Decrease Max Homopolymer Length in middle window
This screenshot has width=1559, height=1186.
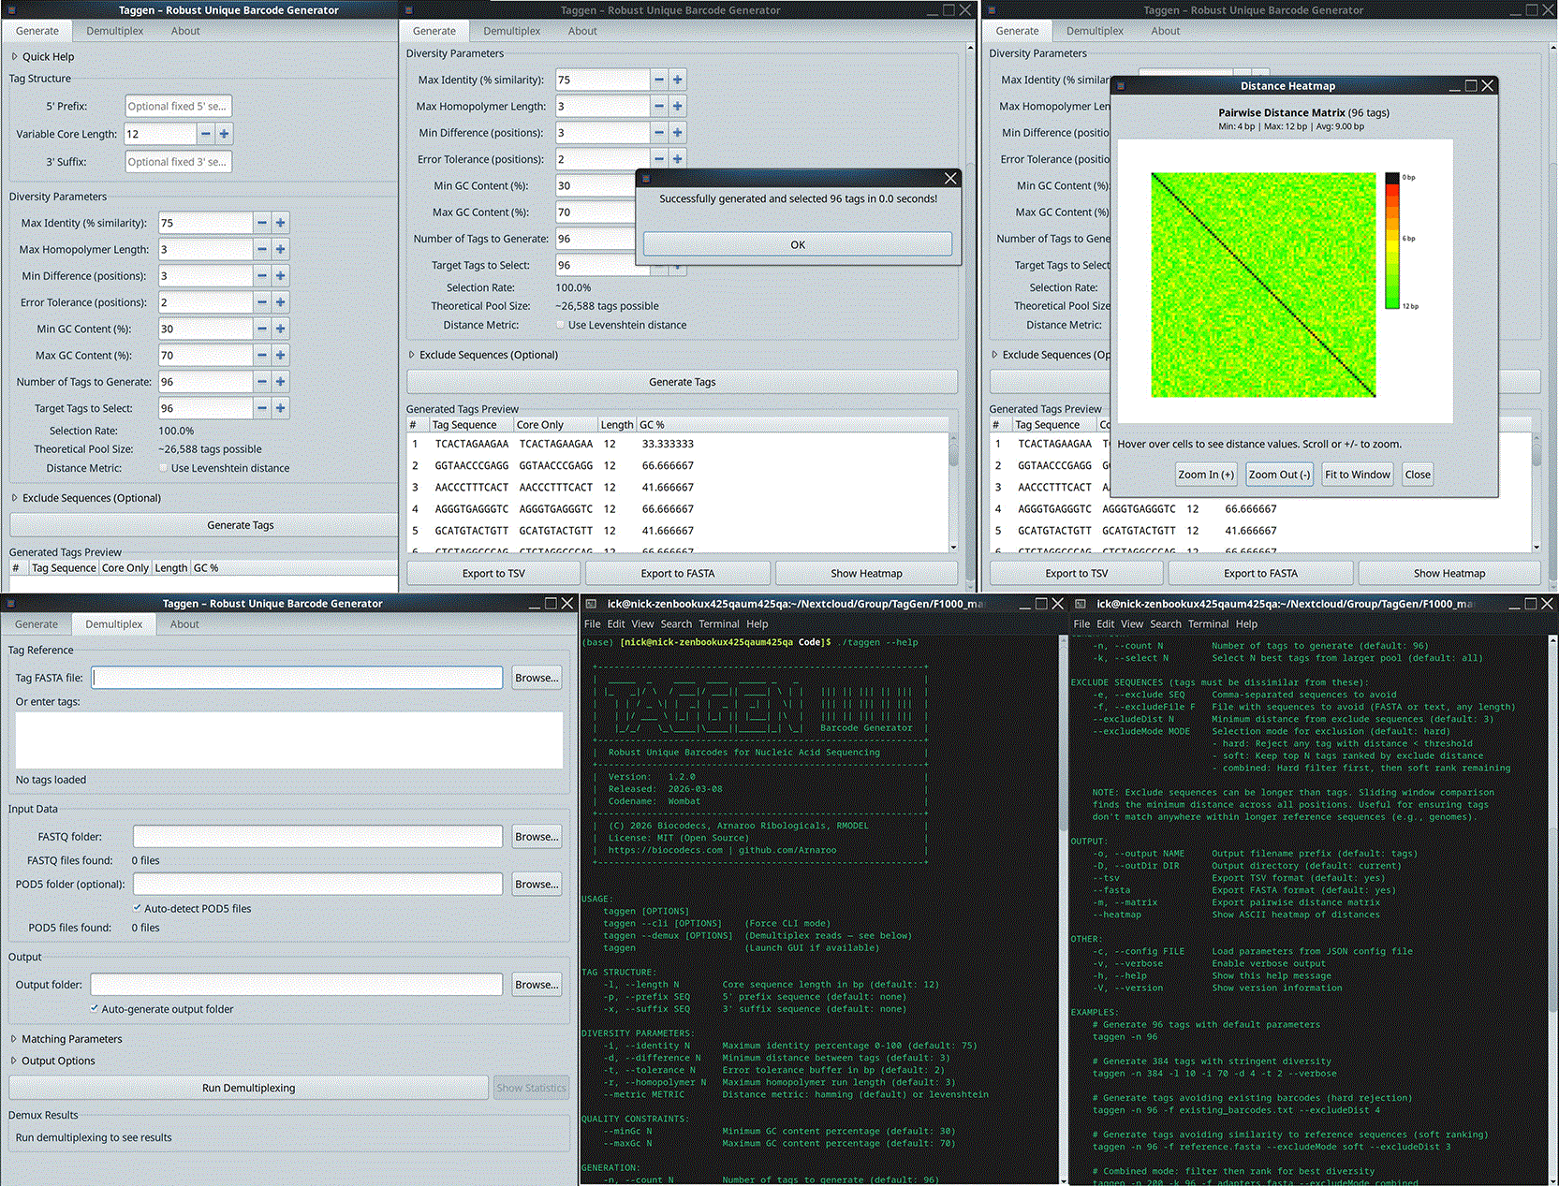tap(659, 106)
